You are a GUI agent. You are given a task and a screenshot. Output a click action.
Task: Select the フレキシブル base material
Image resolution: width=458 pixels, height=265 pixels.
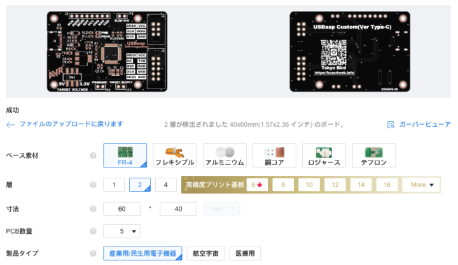175,155
